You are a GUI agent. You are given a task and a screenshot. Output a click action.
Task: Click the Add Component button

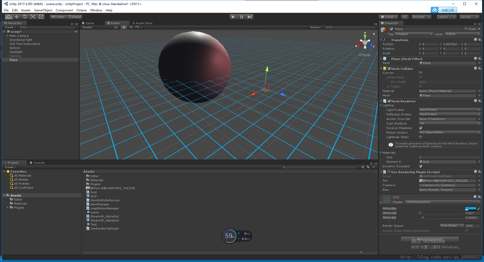[430, 239]
